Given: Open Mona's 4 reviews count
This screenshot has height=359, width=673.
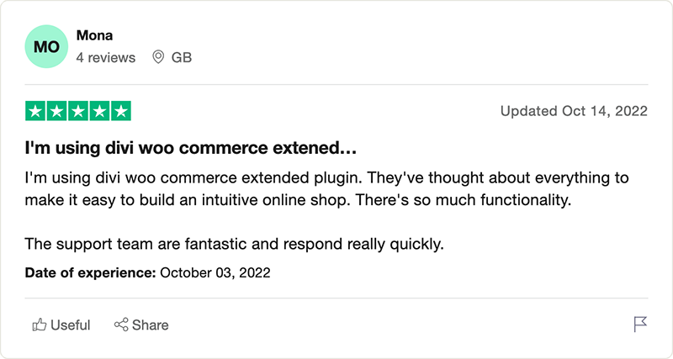Looking at the screenshot, I should 106,57.
